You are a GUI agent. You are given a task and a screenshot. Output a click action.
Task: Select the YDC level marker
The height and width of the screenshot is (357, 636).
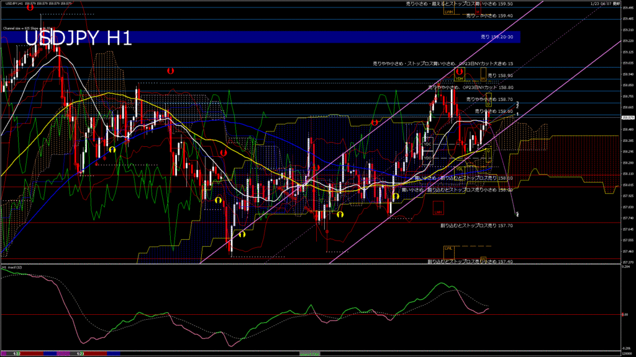pyautogui.click(x=427, y=144)
